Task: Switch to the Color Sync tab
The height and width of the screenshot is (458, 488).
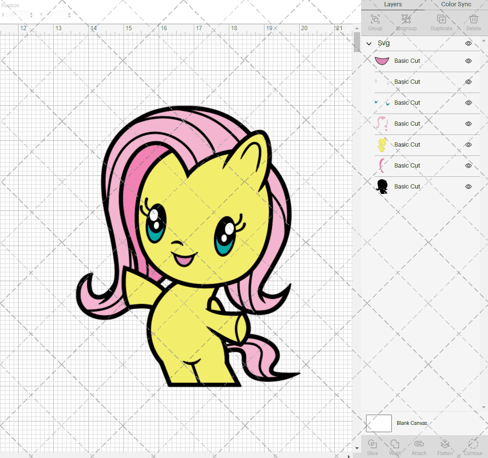Action: (456, 4)
